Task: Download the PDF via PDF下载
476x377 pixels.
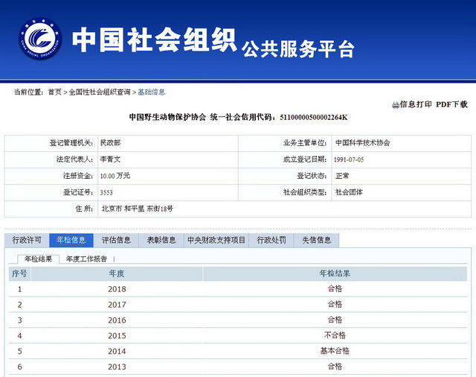Action: click(451, 104)
